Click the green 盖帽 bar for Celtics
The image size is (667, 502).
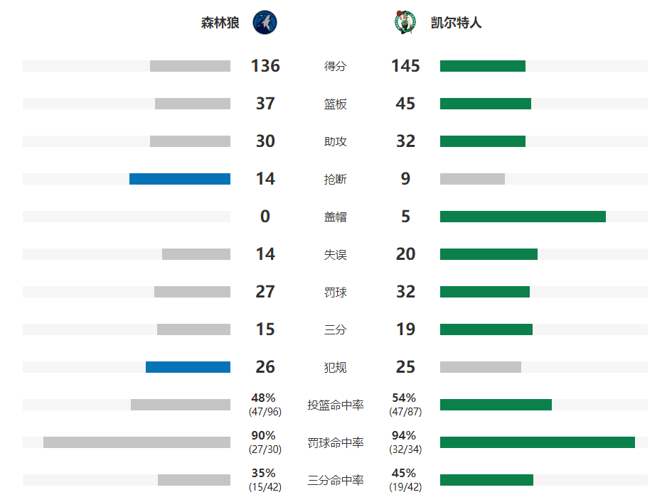[523, 217]
